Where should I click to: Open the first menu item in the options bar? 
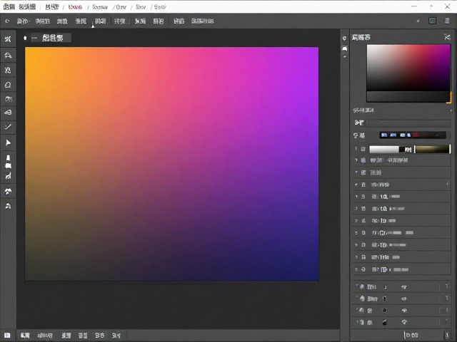point(23,21)
